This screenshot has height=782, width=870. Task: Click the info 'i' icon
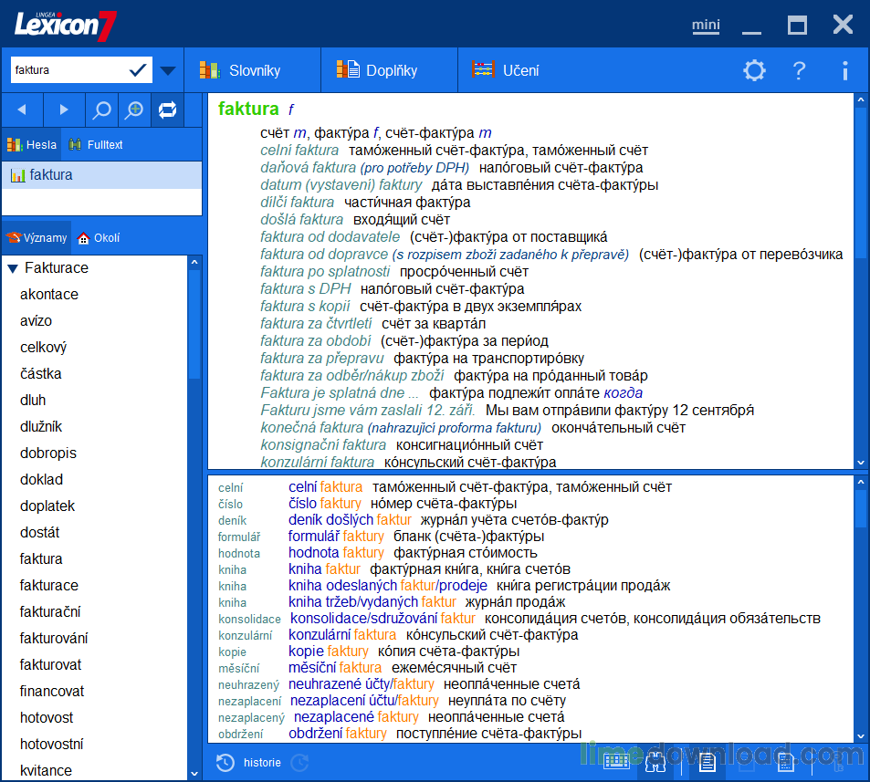coord(844,70)
